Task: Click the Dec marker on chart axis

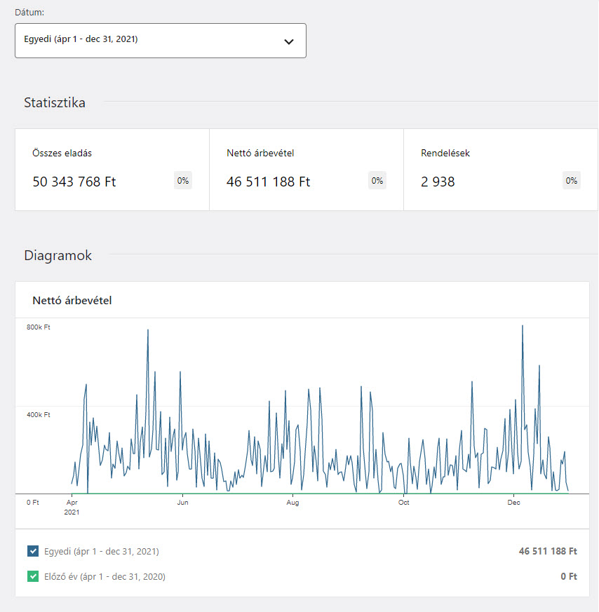Action: coord(513,503)
